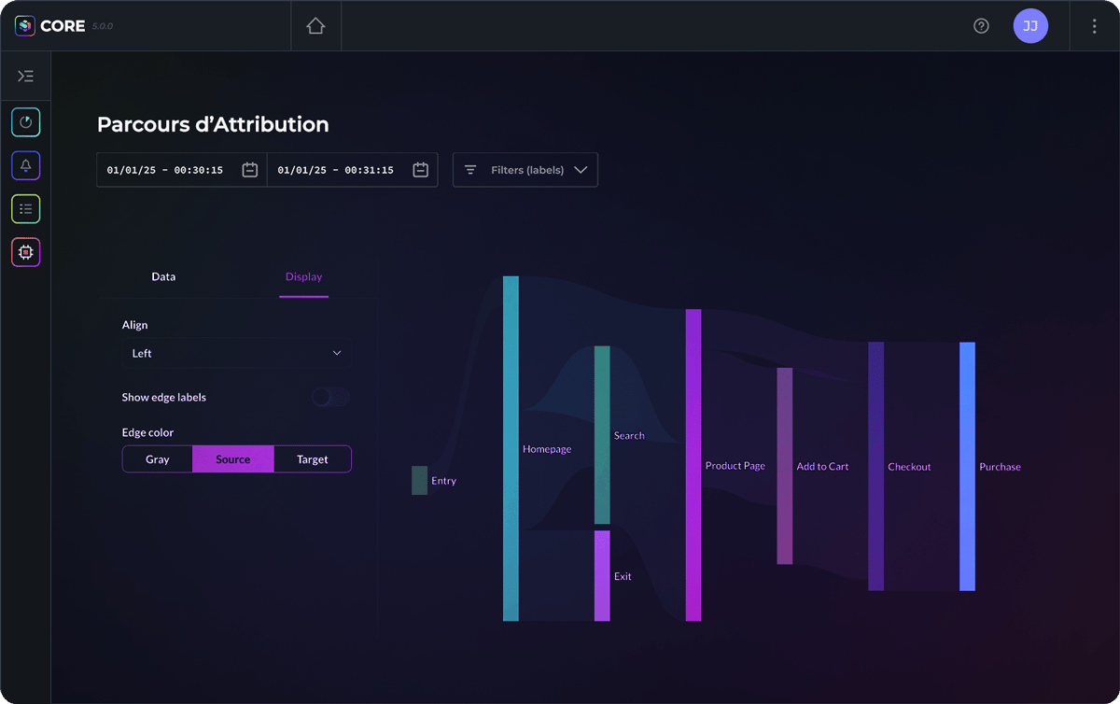Image resolution: width=1120 pixels, height=704 pixels.
Task: Open the notifications bell sidebar icon
Action: point(26,165)
